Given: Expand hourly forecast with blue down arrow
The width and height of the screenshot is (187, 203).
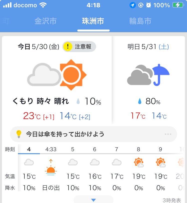Looking at the screenshot, I should coord(93,200).
